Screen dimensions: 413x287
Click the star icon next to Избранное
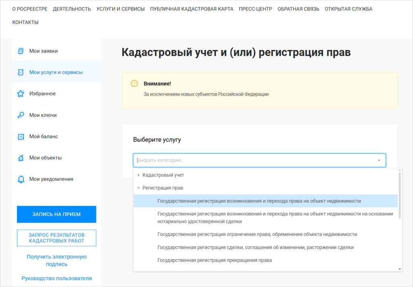tap(21, 94)
